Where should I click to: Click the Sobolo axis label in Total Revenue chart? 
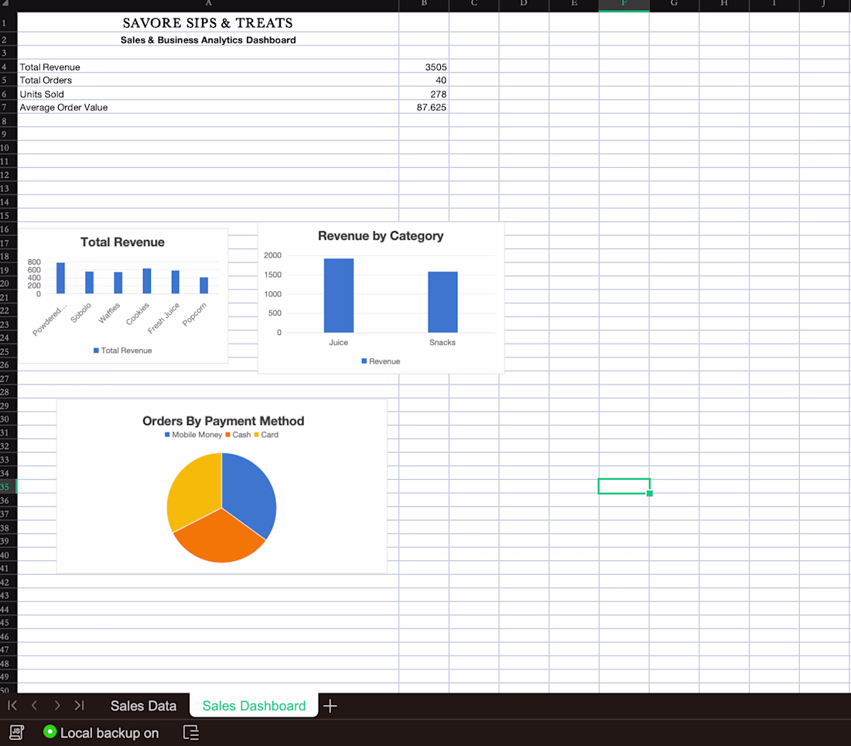pyautogui.click(x=81, y=312)
